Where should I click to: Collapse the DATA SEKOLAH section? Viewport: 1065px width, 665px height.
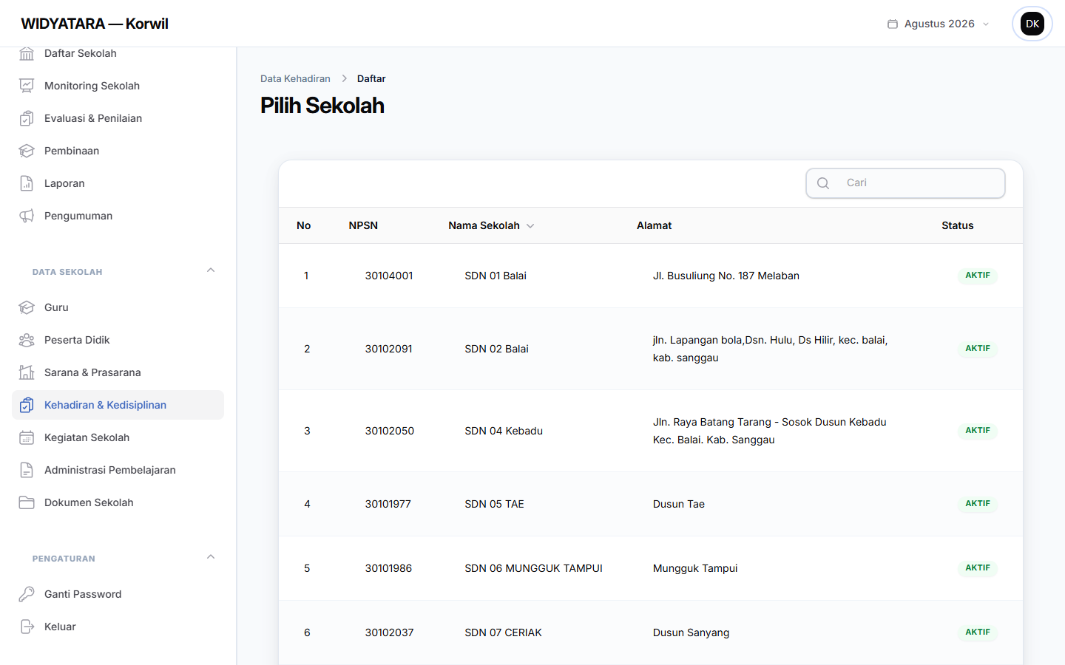click(211, 270)
